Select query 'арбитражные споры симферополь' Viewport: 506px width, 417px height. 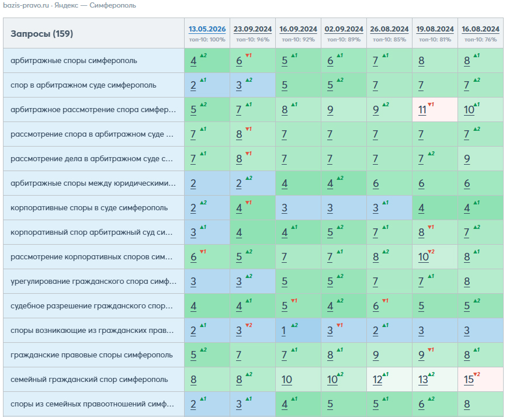click(74, 61)
